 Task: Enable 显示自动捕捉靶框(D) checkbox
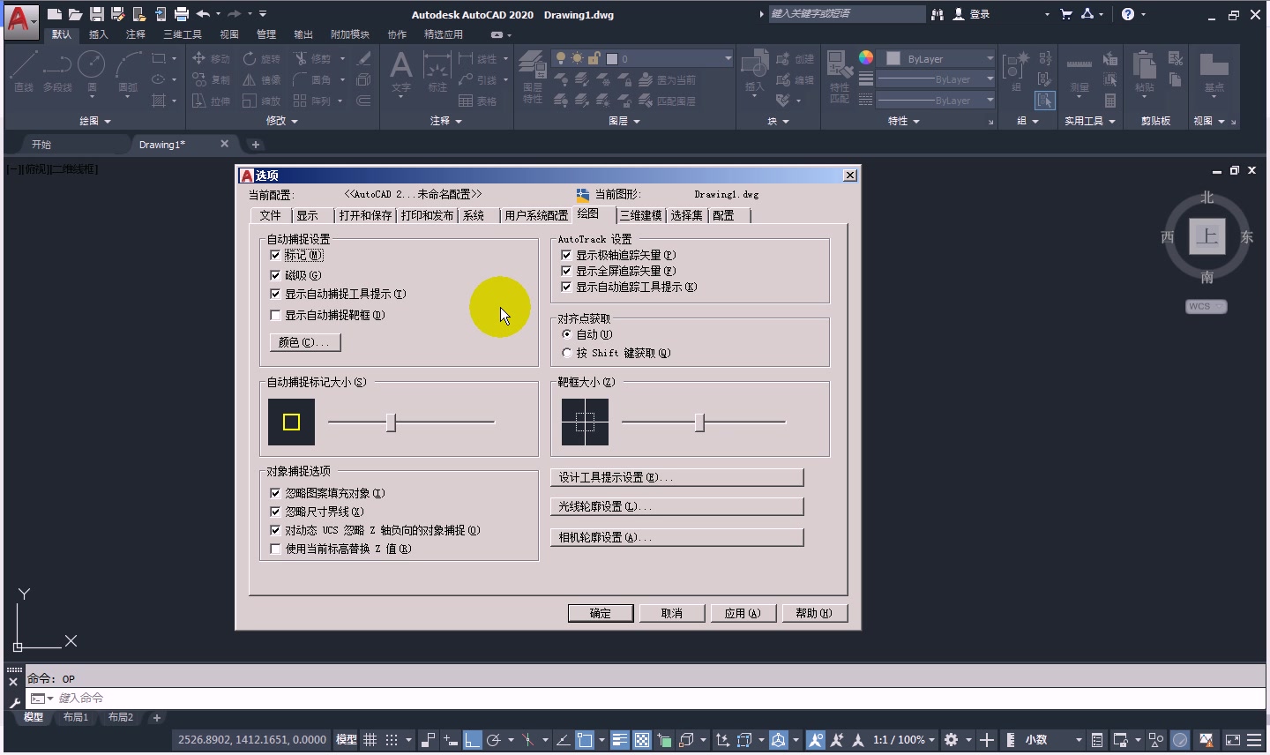(275, 315)
